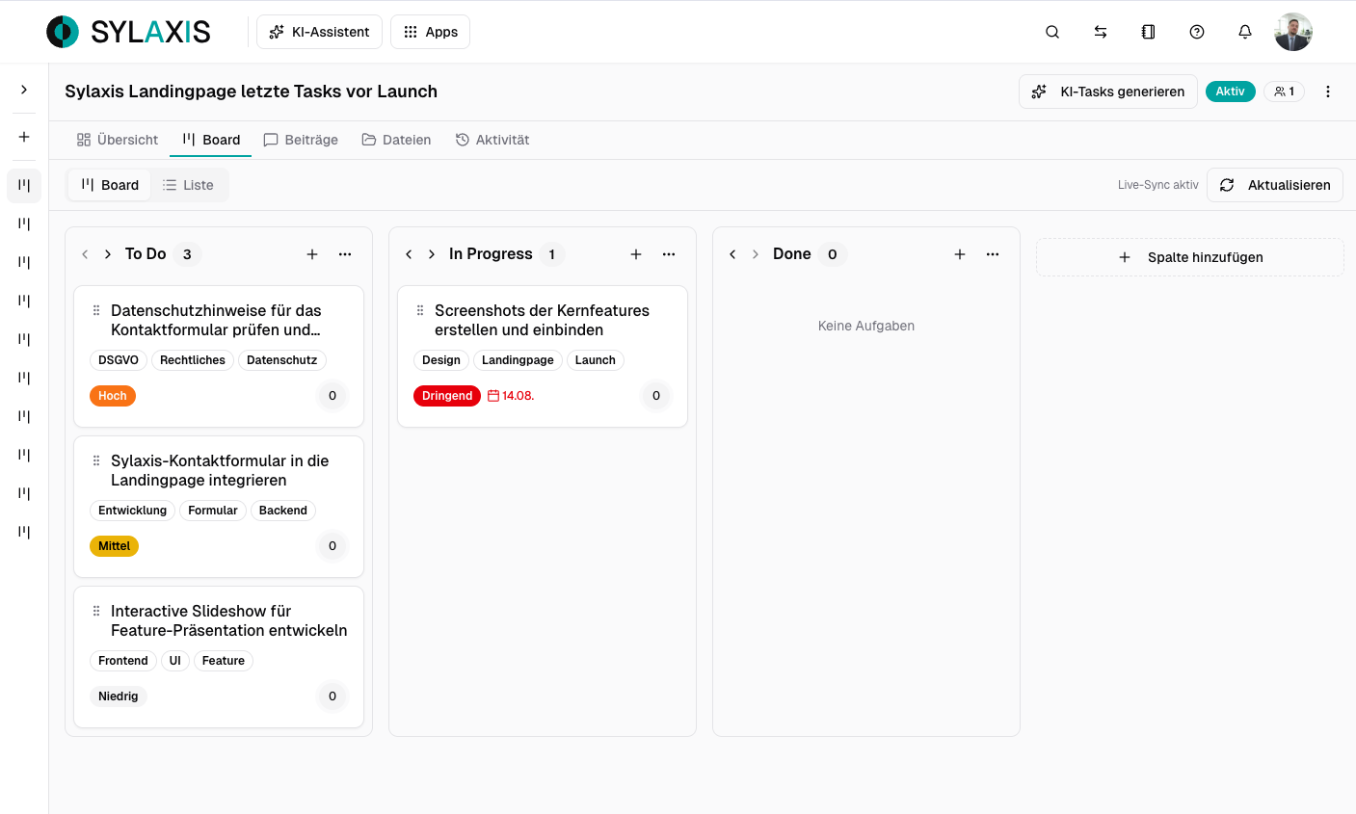Click the comment count on Screenshots card
The width and height of the screenshot is (1356, 814).
tap(656, 396)
